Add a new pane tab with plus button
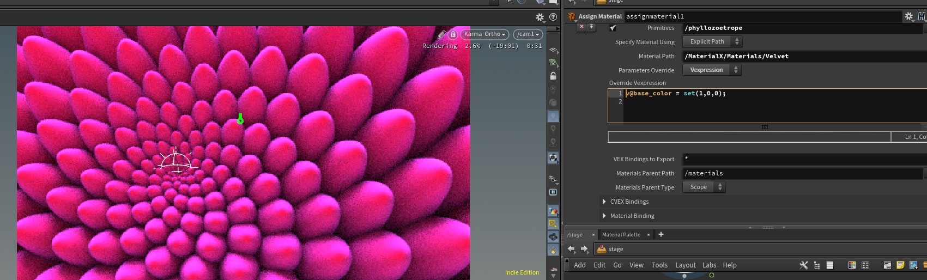The width and height of the screenshot is (927, 280). point(661,235)
